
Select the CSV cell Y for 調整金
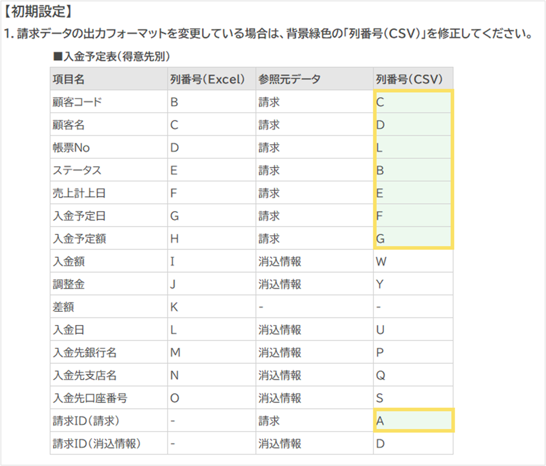(413, 284)
